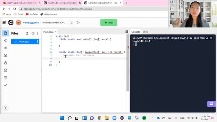Screen dimensions: 217x122
Task: Open the Apps bookmark
Action: click(7, 14)
